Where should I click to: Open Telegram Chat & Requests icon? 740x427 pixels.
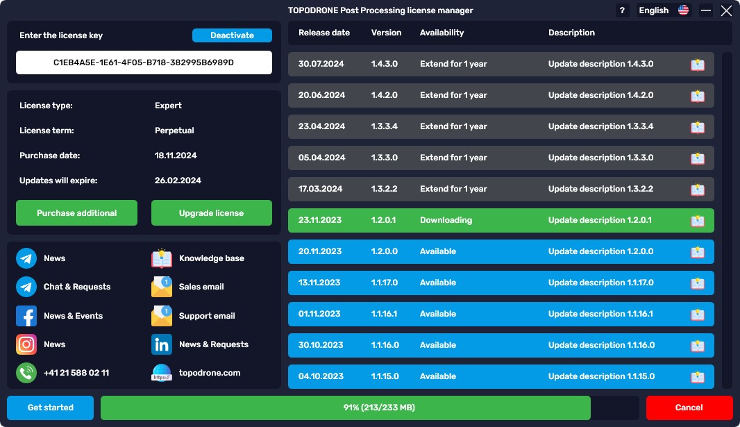coord(26,287)
